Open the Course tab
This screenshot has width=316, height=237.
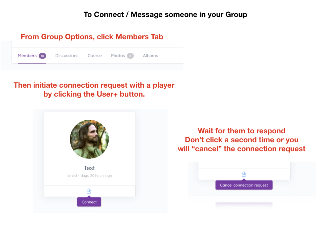(x=94, y=56)
